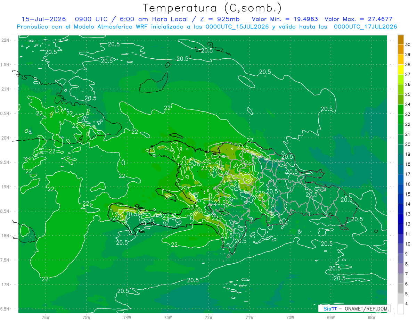Click legend value "18" on the color bar
Viewport: 417px width, 322px height.
(x=408, y=164)
